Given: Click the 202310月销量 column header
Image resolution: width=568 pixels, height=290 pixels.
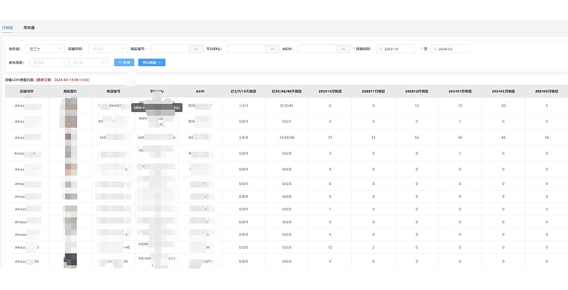Looking at the screenshot, I should pos(330,91).
